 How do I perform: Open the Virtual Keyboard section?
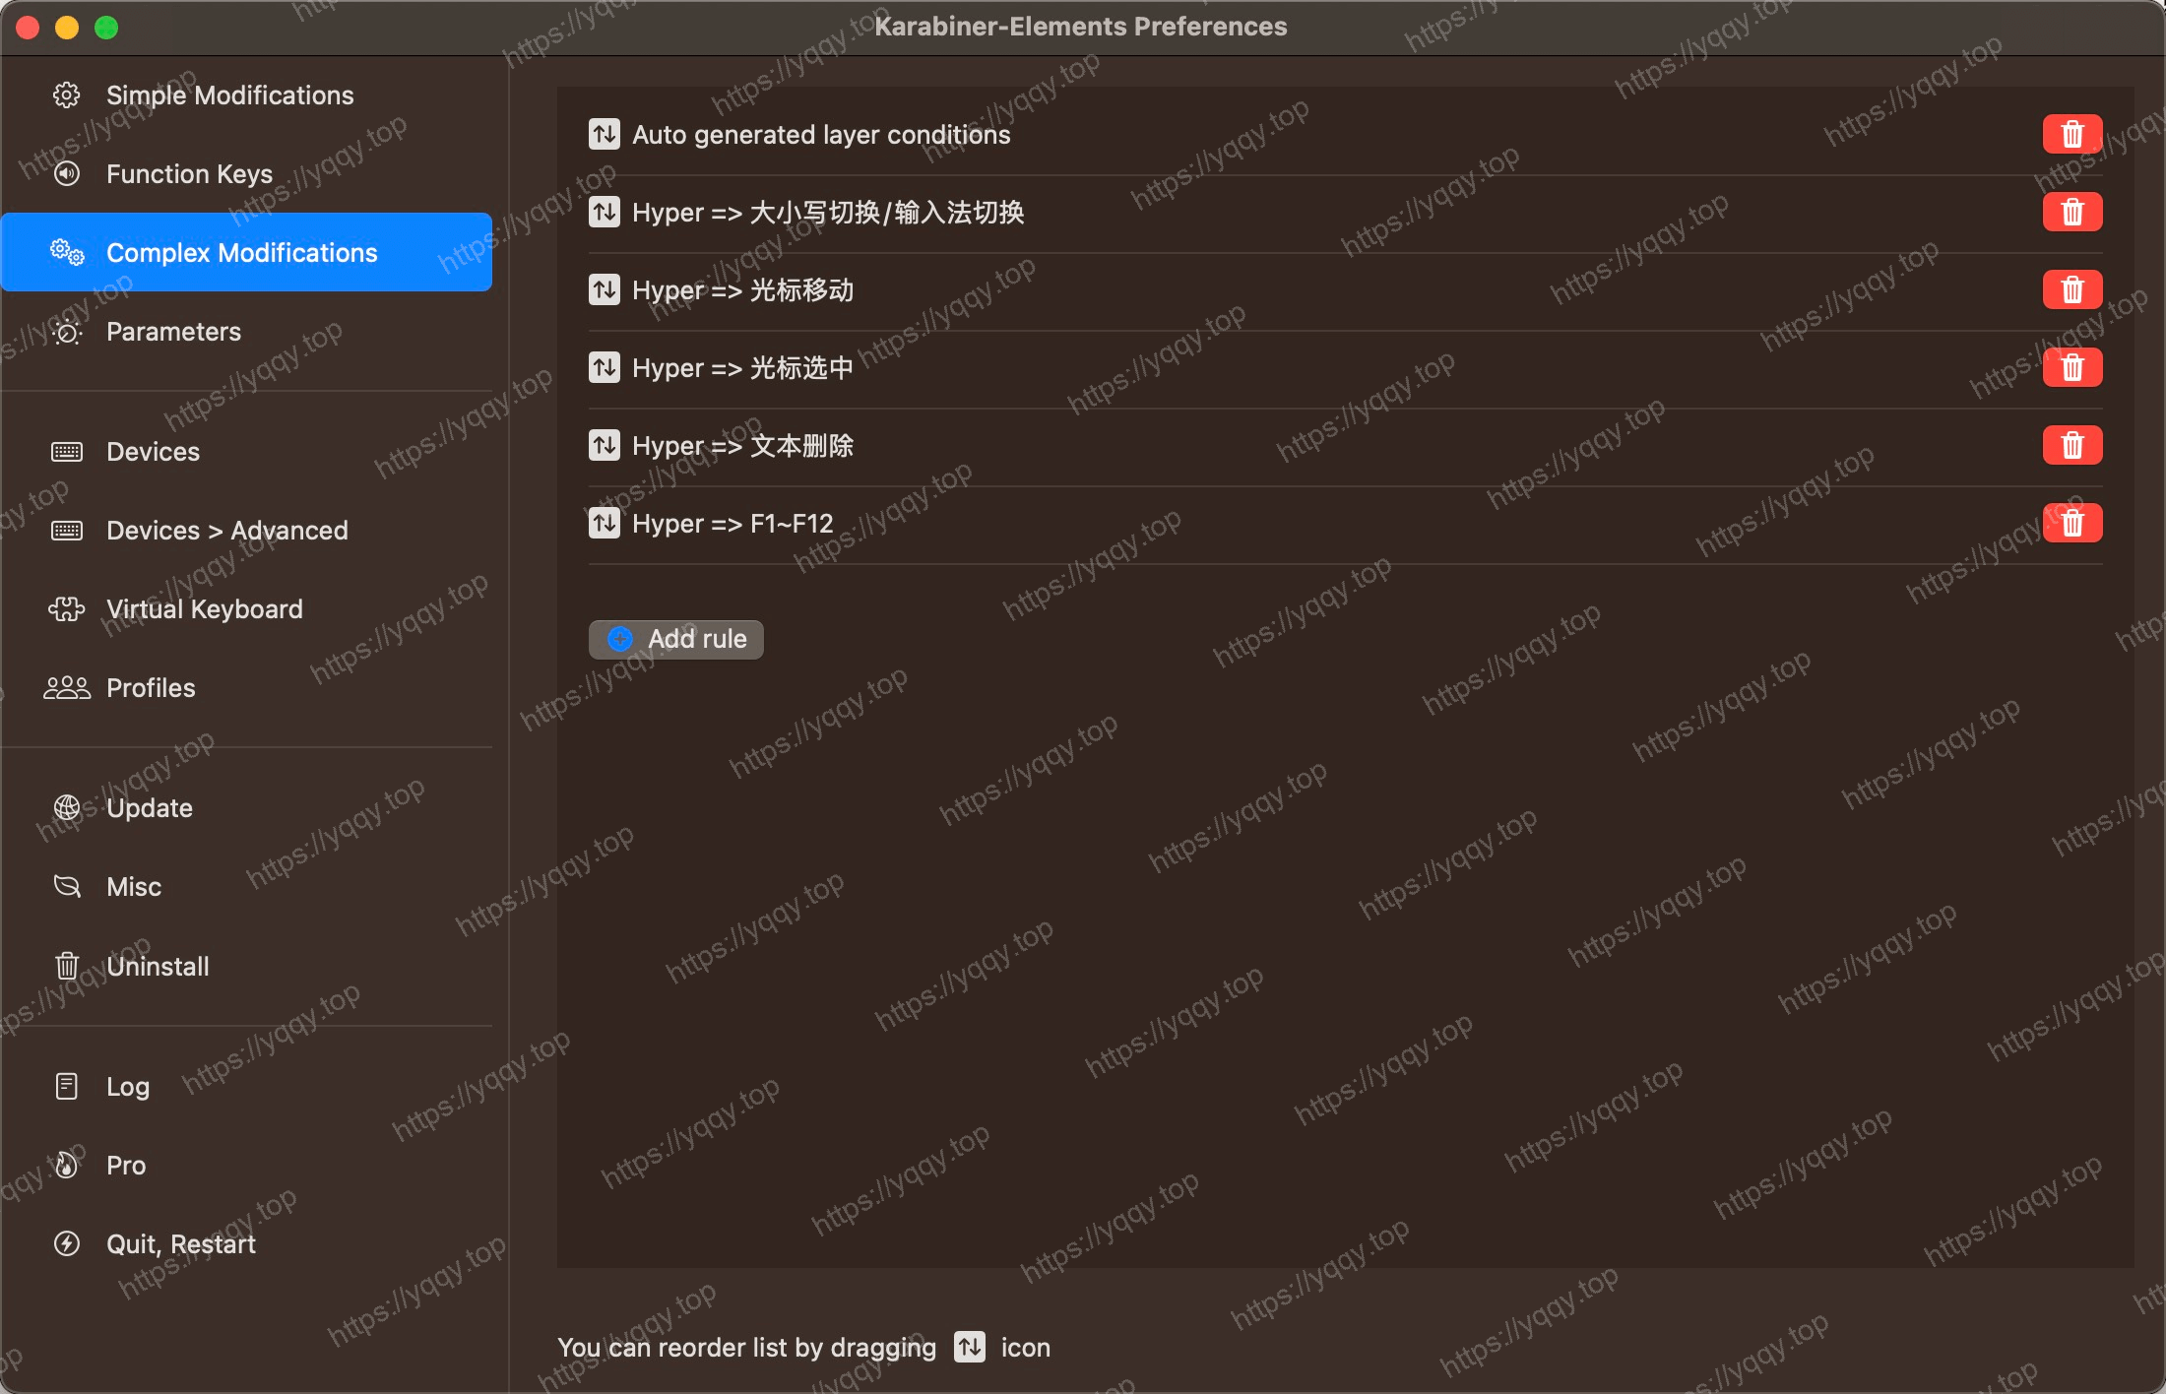(x=247, y=609)
